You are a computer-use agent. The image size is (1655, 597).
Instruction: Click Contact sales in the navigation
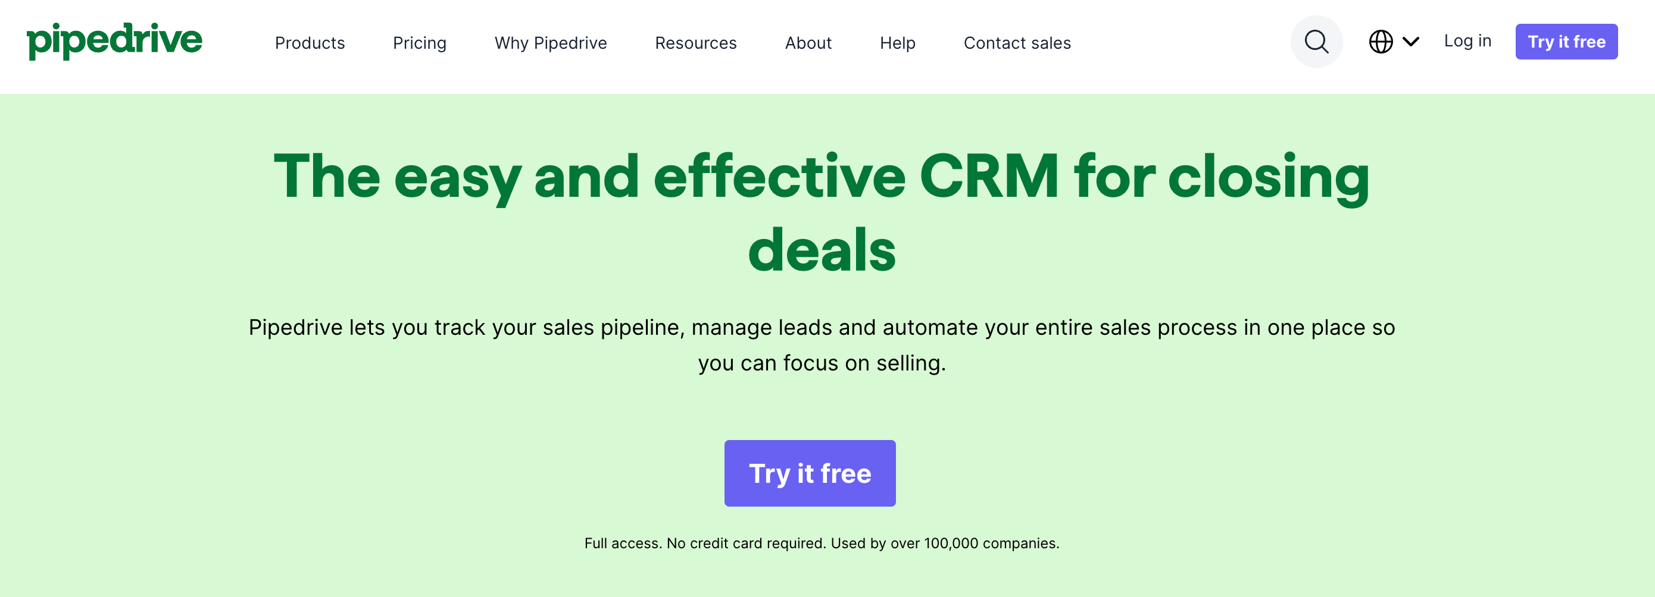1017,42
